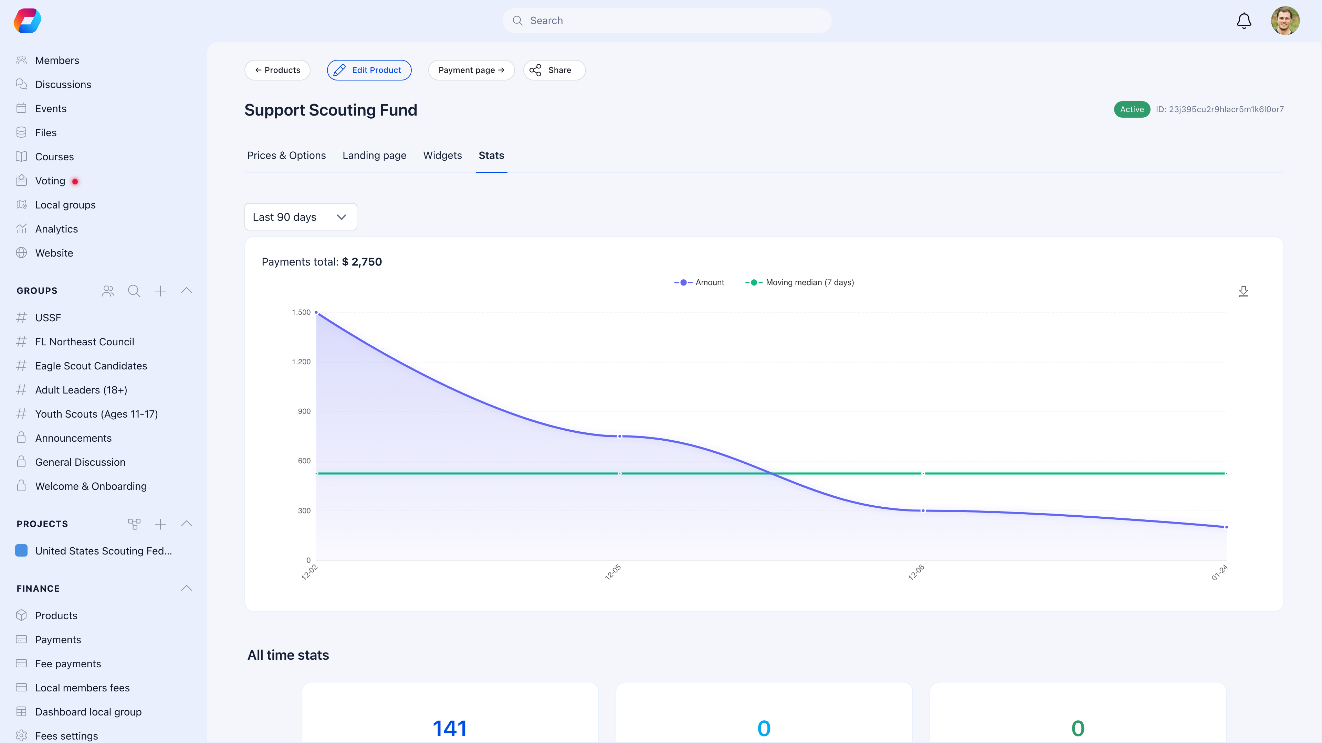1322x743 pixels.
Task: Open group search magnifier in GROUPS header
Action: tap(134, 291)
